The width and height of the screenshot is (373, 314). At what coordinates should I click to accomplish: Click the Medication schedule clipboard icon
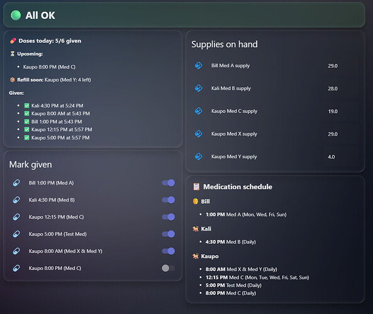[196, 187]
